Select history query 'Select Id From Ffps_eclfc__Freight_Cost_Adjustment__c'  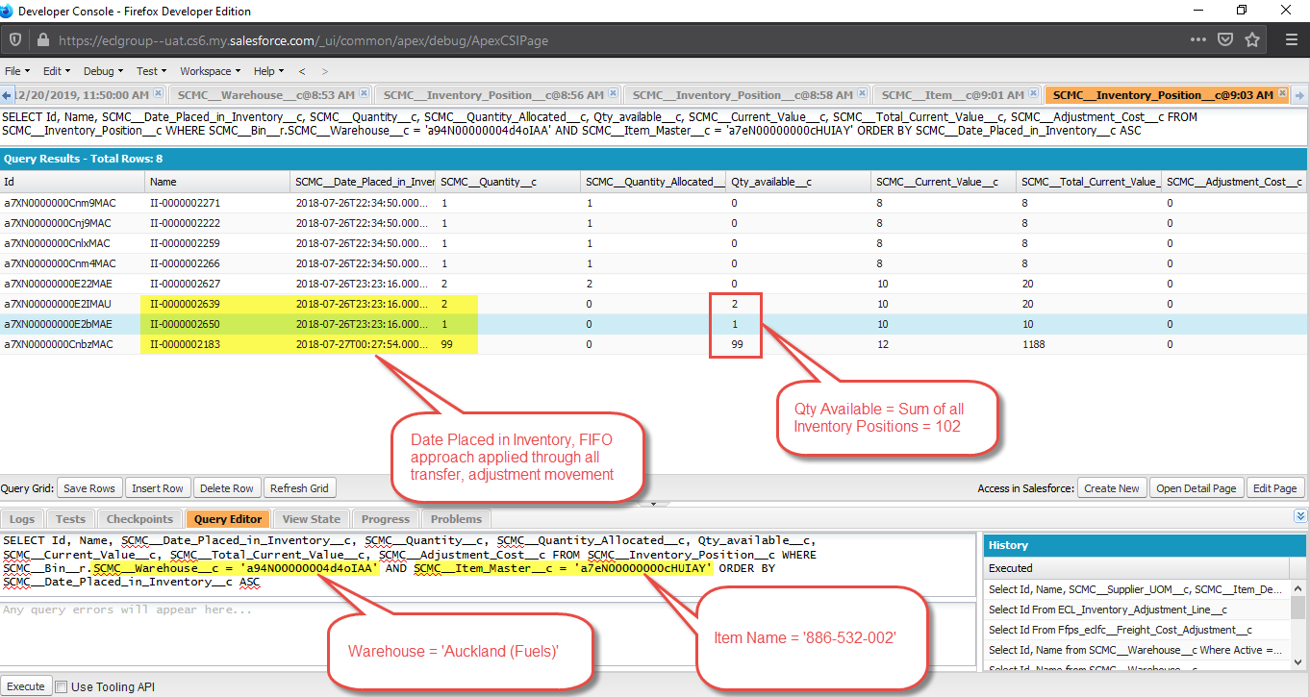point(1137,630)
